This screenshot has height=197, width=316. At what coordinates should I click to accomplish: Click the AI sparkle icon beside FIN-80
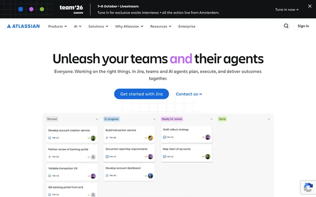tap(107, 138)
